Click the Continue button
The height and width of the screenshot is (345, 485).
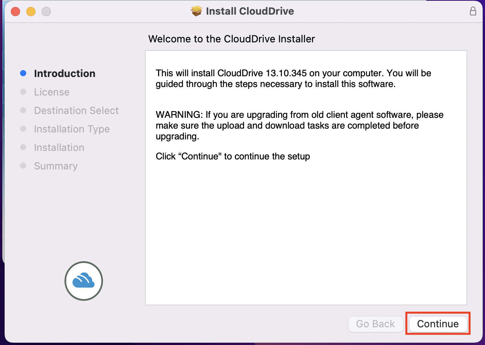438,324
